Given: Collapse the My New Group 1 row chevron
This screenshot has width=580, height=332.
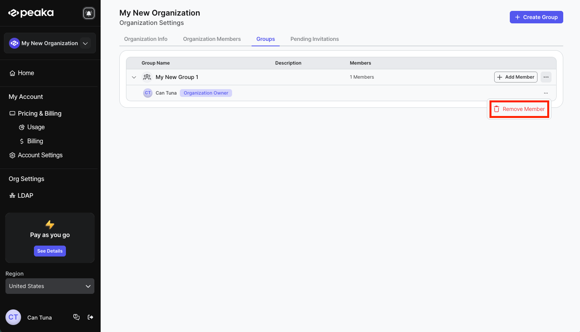Looking at the screenshot, I should point(134,77).
